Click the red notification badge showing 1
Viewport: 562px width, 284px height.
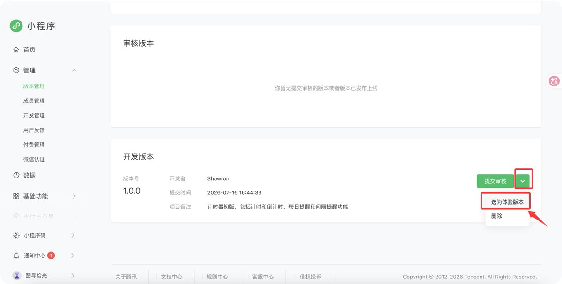pos(51,256)
